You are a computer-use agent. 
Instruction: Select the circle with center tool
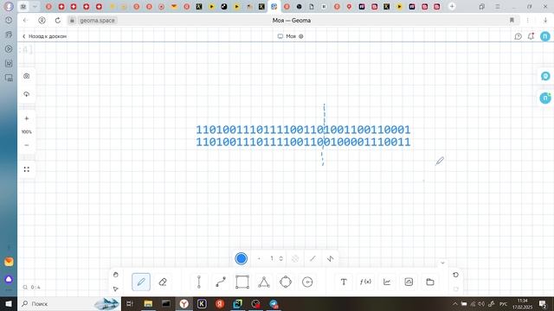pyautogui.click(x=307, y=282)
